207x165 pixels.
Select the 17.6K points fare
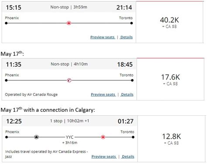coord(170,79)
